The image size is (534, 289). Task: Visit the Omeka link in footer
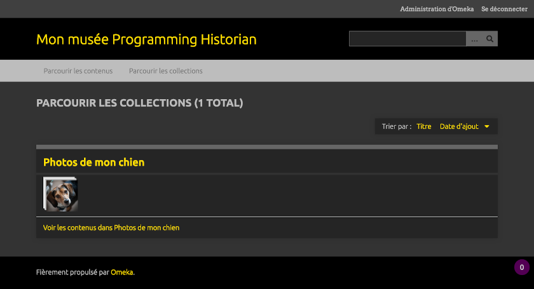click(122, 272)
